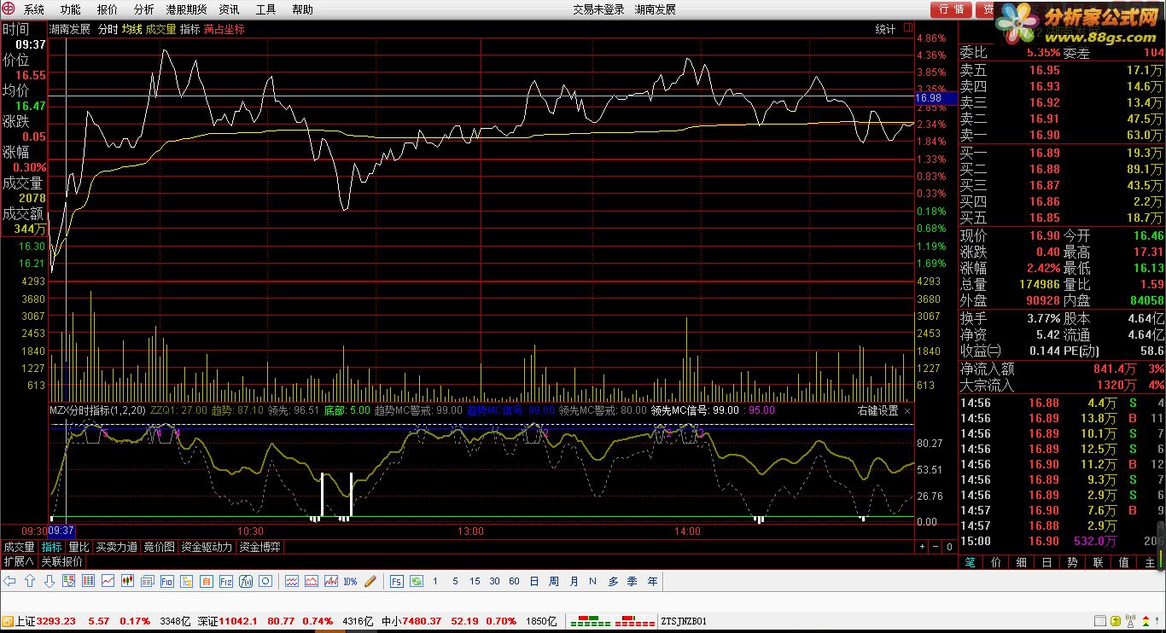Open the 港股期货 menu
Image resolution: width=1166 pixels, height=633 pixels.
pyautogui.click(x=187, y=9)
